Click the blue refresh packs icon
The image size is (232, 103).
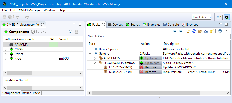194,31
